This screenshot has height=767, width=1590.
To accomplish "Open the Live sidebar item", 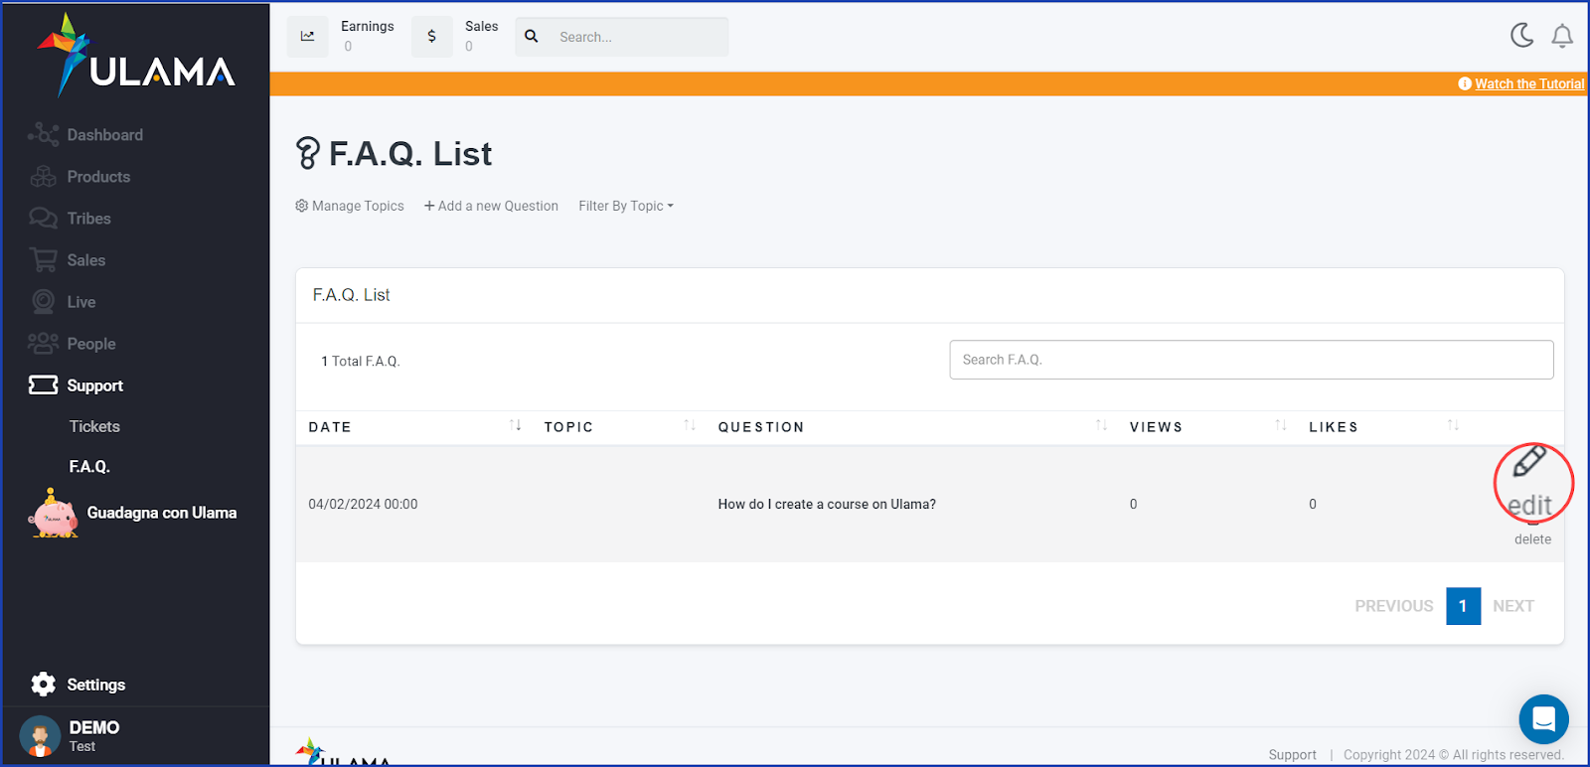I will tap(63, 302).
